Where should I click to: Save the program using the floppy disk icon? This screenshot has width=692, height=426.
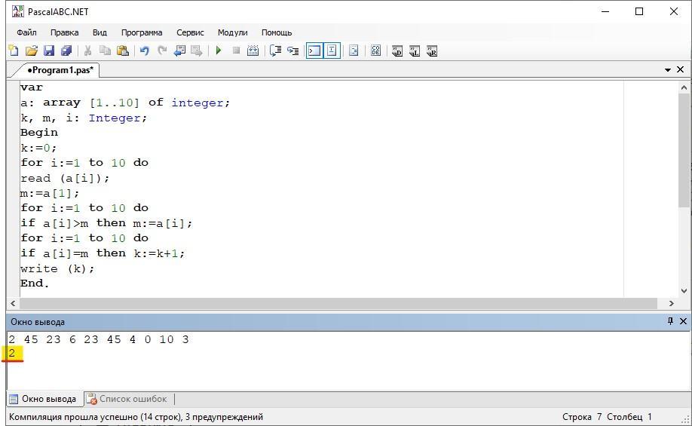tap(49, 51)
